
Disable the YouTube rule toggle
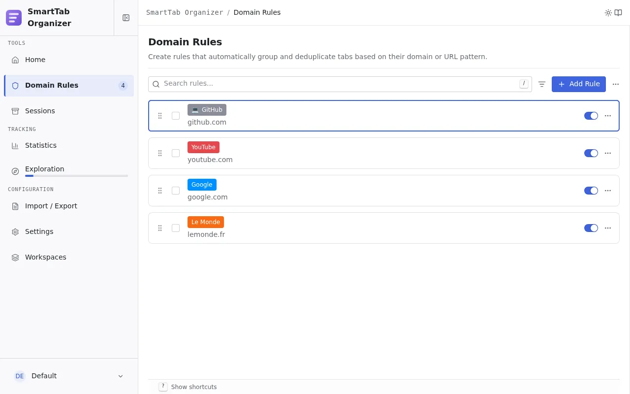tap(591, 153)
